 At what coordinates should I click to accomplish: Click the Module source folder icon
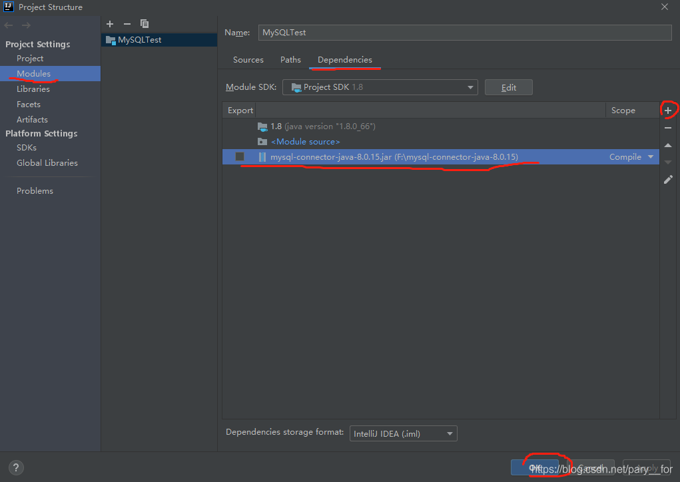(262, 142)
